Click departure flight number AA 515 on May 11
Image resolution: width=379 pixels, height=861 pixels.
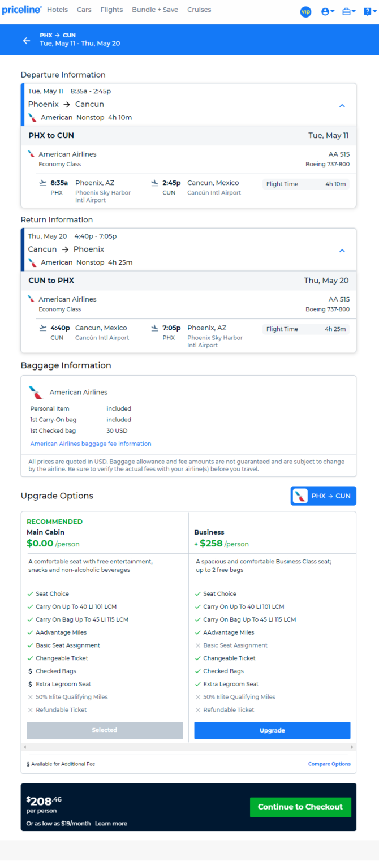click(339, 154)
